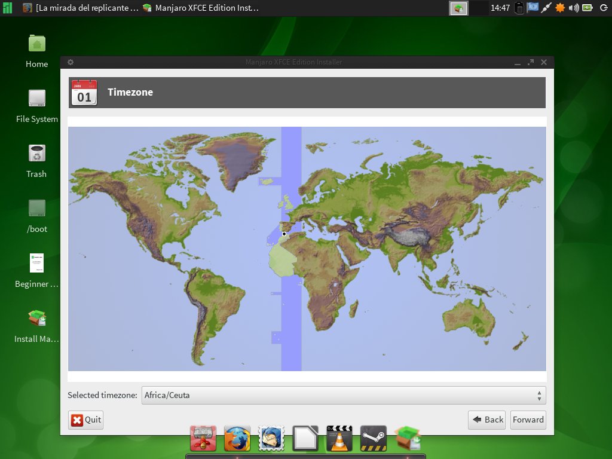The width and height of the screenshot is (612, 459).
Task: Open VLC media player from the dock
Action: click(339, 438)
